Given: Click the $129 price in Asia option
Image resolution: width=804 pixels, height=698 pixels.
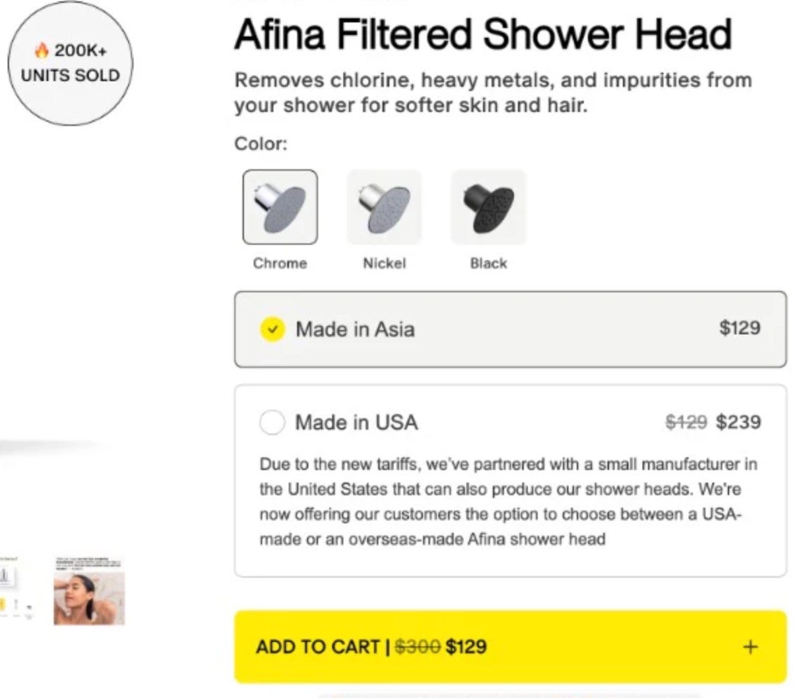Looking at the screenshot, I should tap(740, 328).
